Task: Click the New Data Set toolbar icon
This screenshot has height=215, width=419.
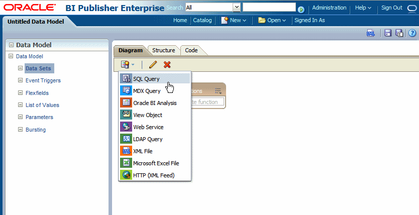Action: pyautogui.click(x=125, y=64)
